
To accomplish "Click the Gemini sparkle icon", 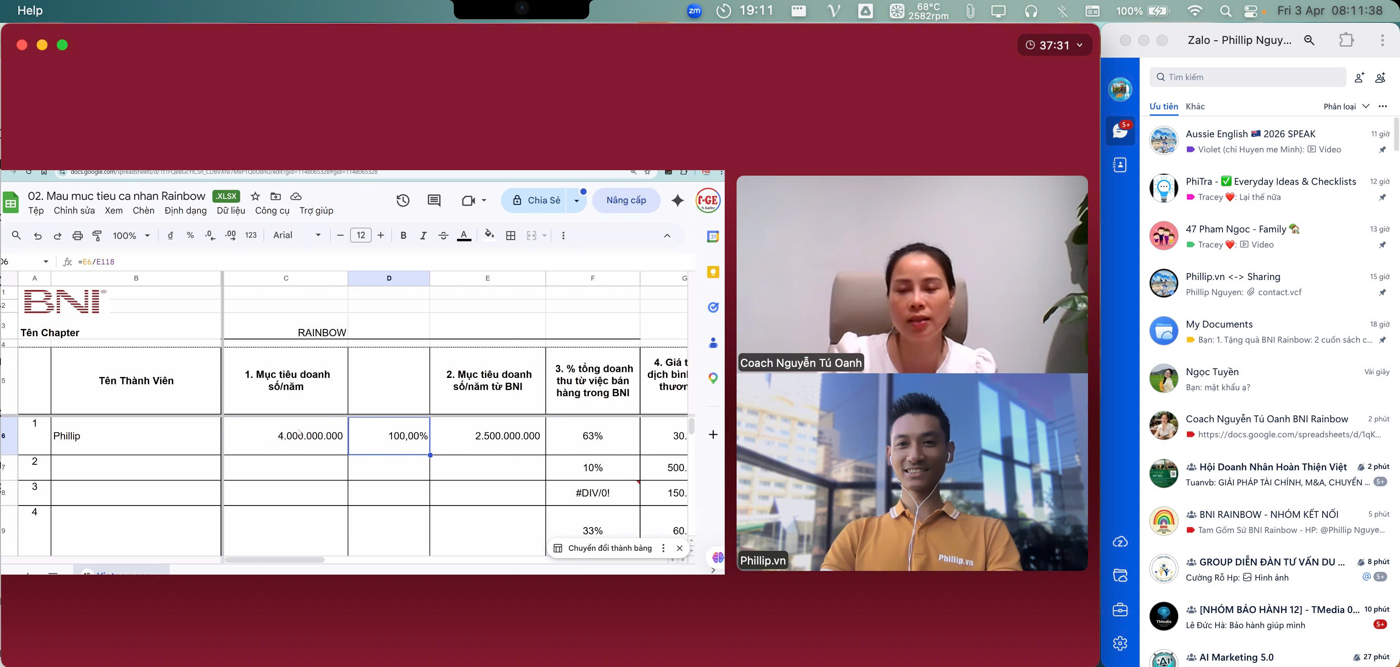I will (x=678, y=200).
